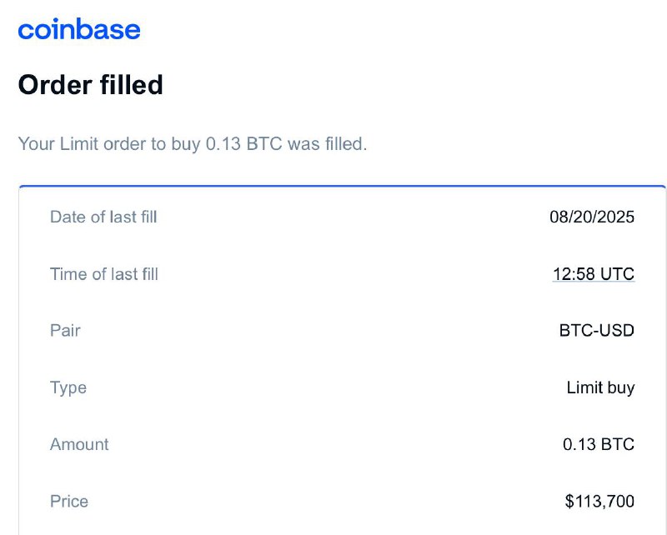Click the Date of last fill row
Image resolution: width=667 pixels, height=535 pixels.
[342, 217]
